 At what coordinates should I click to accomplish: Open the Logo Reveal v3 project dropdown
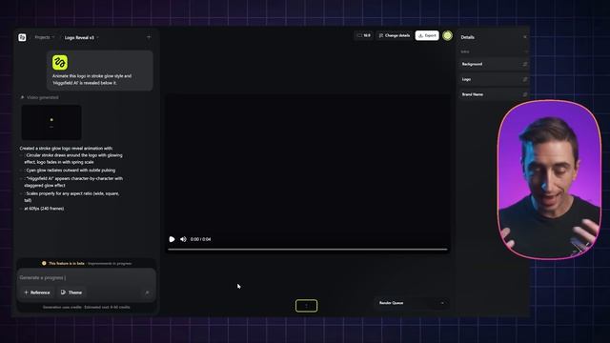click(81, 38)
